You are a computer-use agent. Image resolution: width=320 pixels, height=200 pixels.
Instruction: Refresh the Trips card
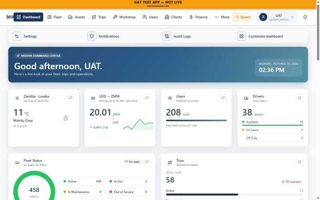coord(299,162)
